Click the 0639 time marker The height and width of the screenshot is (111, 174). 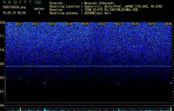(152, 24)
